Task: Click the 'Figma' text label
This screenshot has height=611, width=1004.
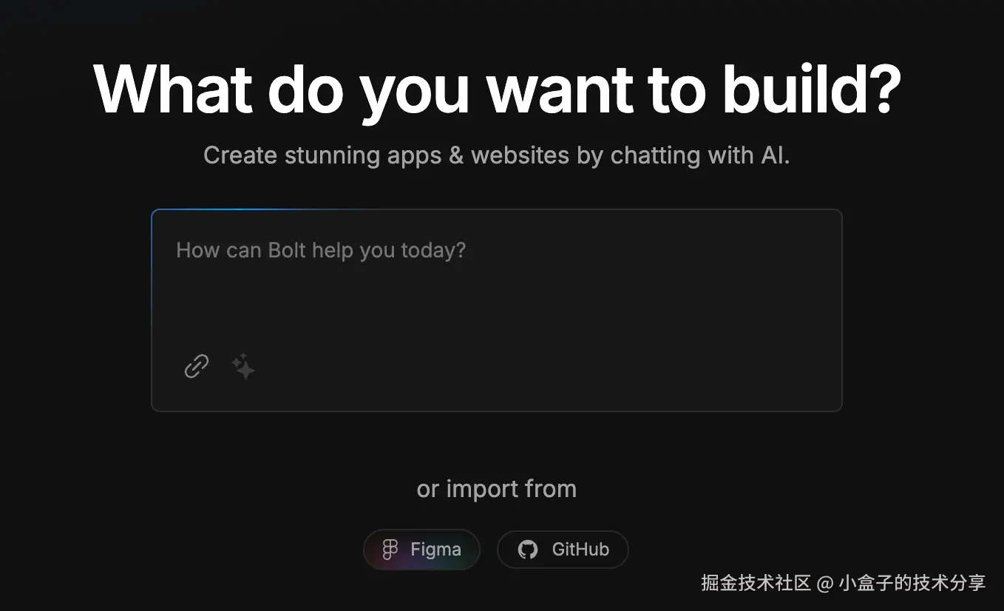Action: pos(435,550)
